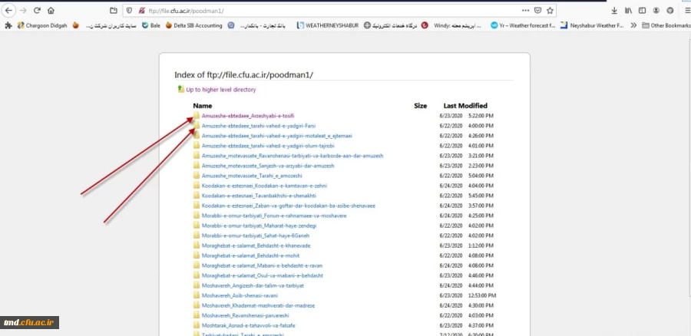
Task: Open the downloads arrow in toolbar
Action: tap(614, 11)
